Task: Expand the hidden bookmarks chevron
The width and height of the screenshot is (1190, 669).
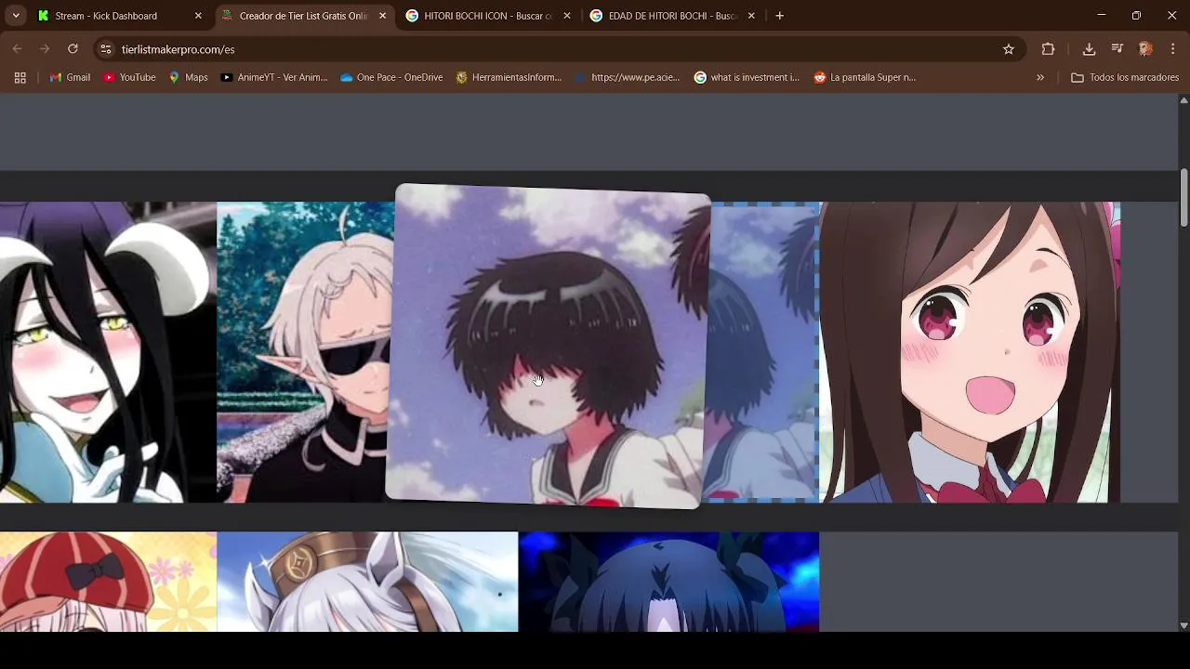Action: pos(1040,77)
